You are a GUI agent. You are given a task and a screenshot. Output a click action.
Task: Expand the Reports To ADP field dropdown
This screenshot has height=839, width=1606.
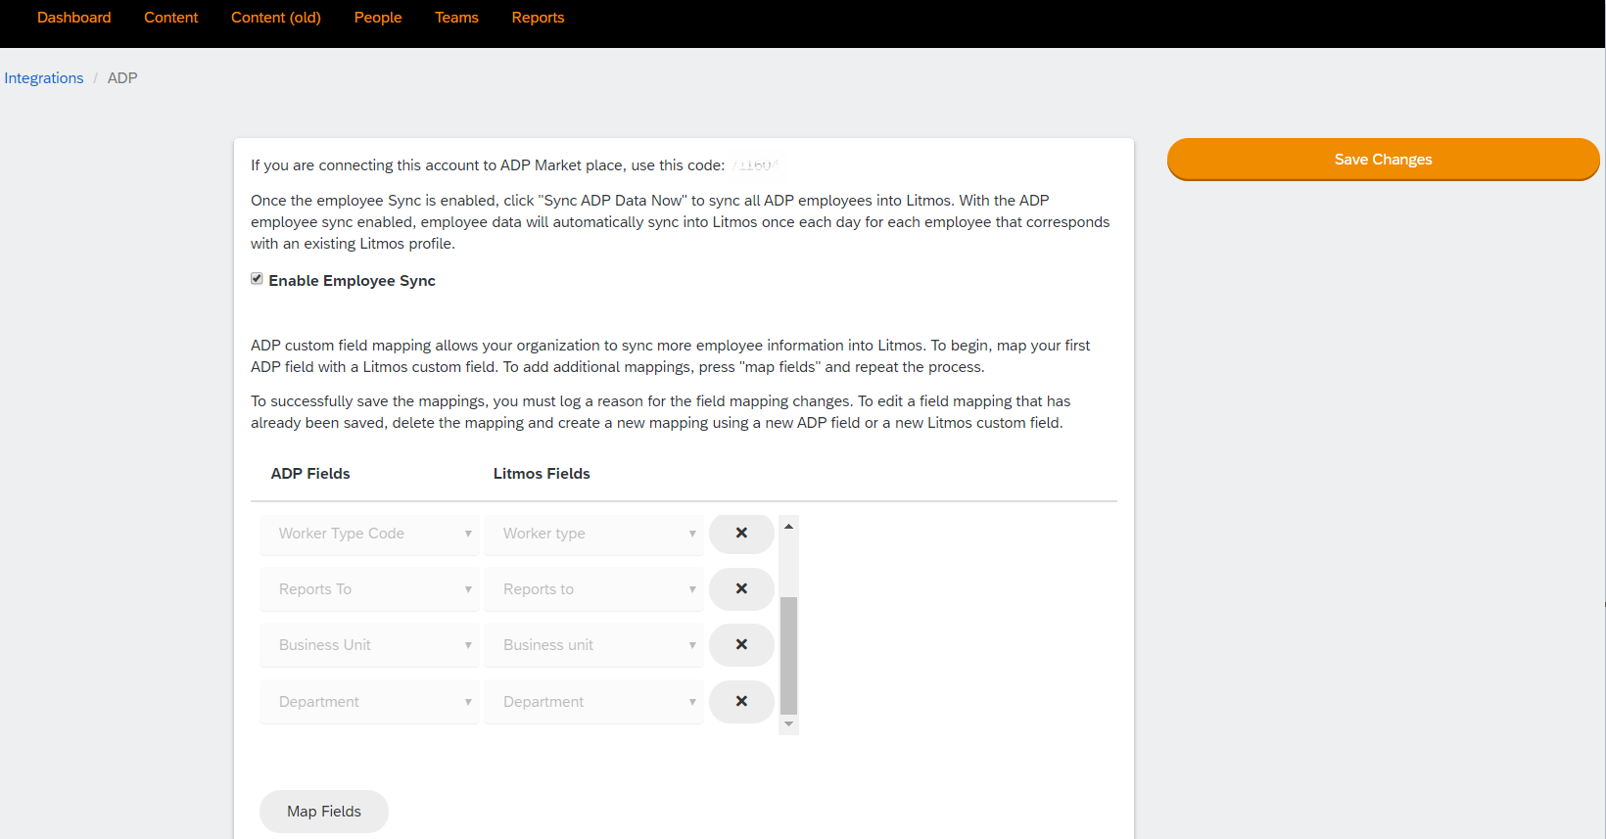[369, 589]
